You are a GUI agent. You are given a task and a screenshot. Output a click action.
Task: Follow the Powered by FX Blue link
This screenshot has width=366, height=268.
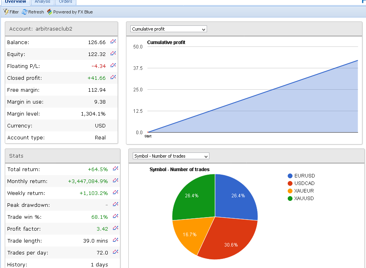coord(70,12)
